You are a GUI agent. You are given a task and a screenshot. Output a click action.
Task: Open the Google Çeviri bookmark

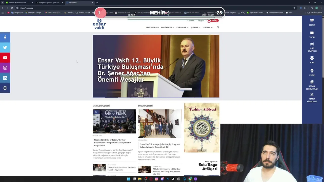tap(17, 12)
